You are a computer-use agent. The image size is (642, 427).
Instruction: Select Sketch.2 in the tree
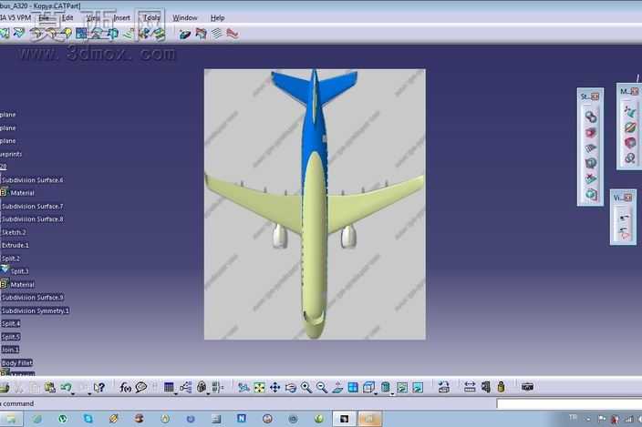click(14, 232)
